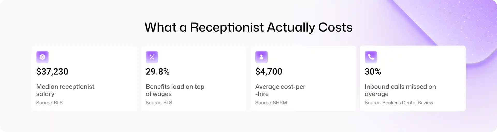This screenshot has height=132, width=497.
Task: Click the phone call icon
Action: pyautogui.click(x=371, y=57)
